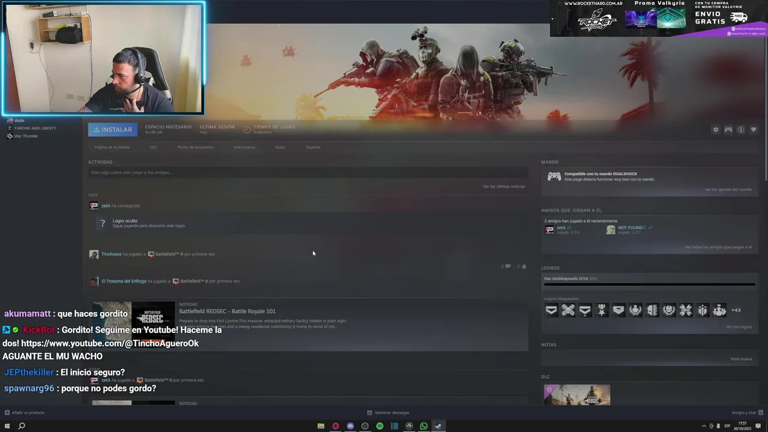
Task: Click Steam taskbar icon
Action: click(x=438, y=426)
